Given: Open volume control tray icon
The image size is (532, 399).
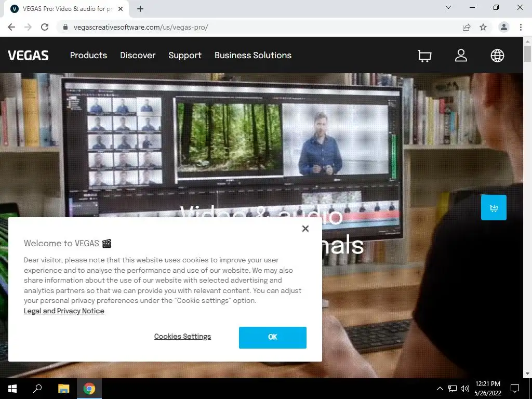Looking at the screenshot, I should [465, 389].
